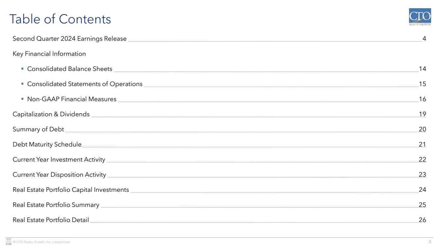The width and height of the screenshot is (439, 246).
Task: Navigate to Summary of Debt
Action: pos(38,129)
